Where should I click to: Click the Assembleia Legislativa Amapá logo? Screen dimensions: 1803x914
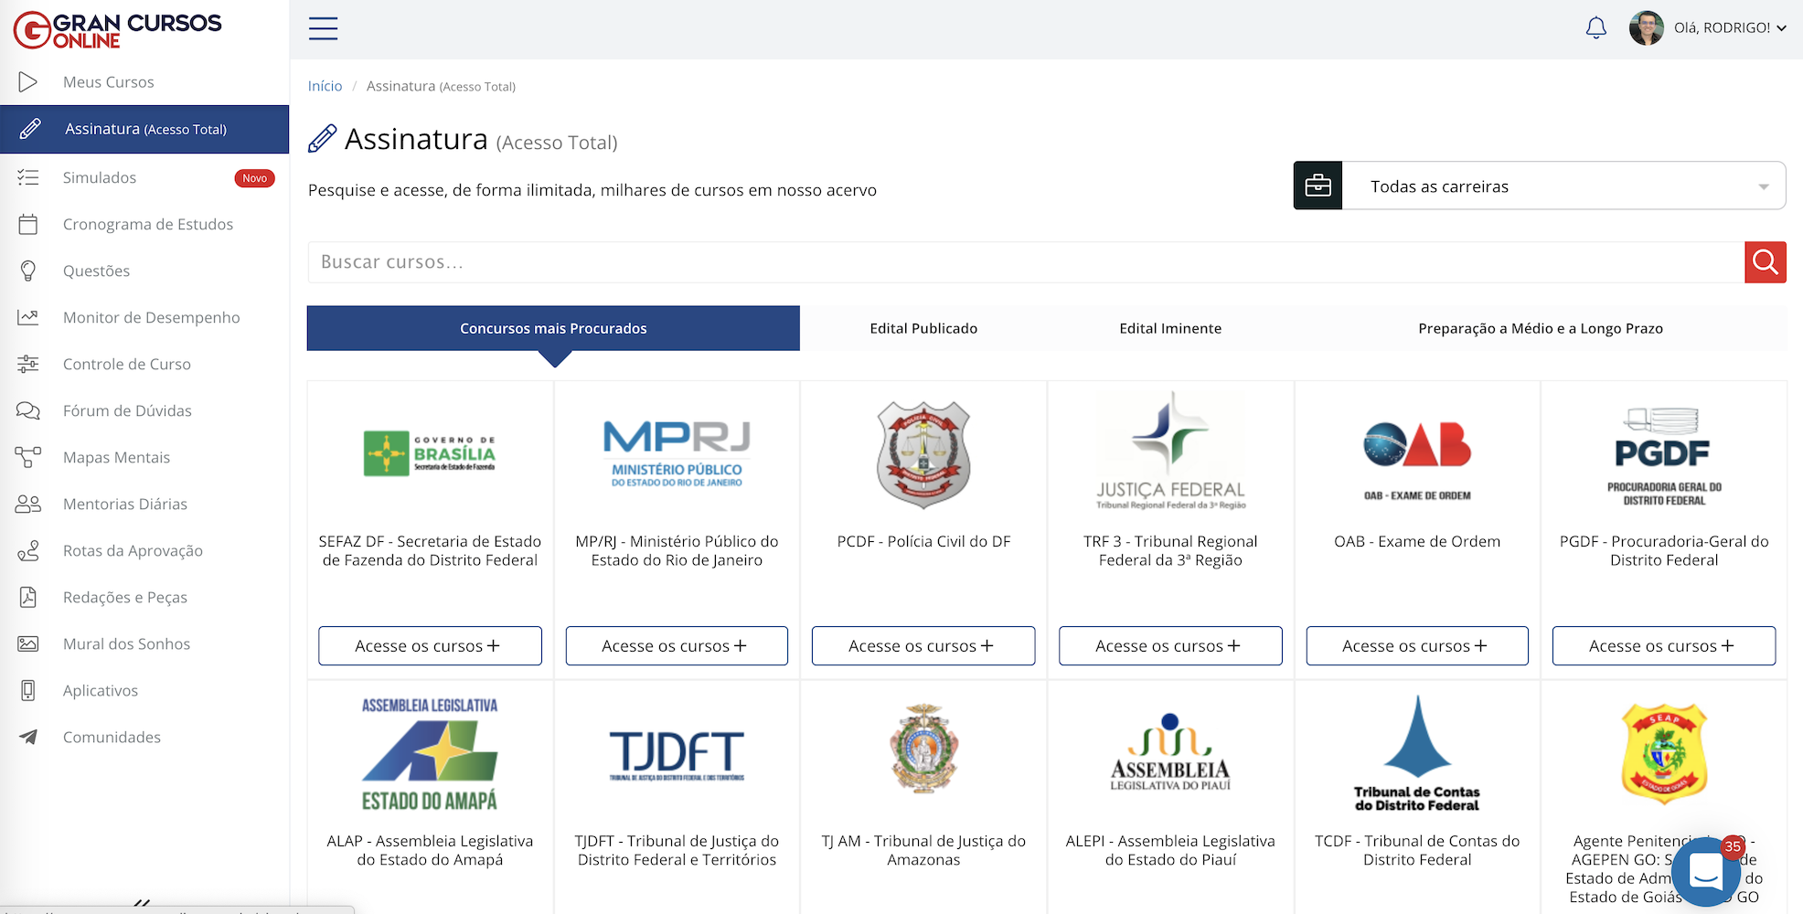tap(430, 754)
